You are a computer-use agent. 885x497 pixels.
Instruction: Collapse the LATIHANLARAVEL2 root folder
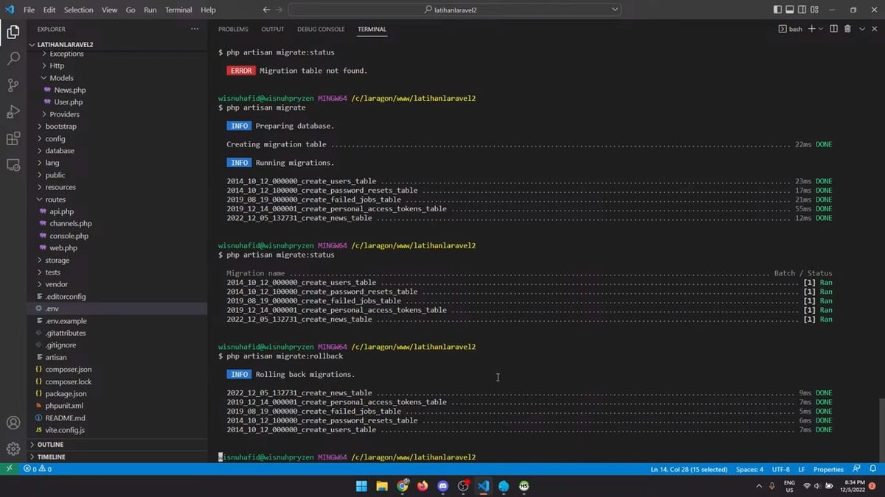(x=32, y=44)
